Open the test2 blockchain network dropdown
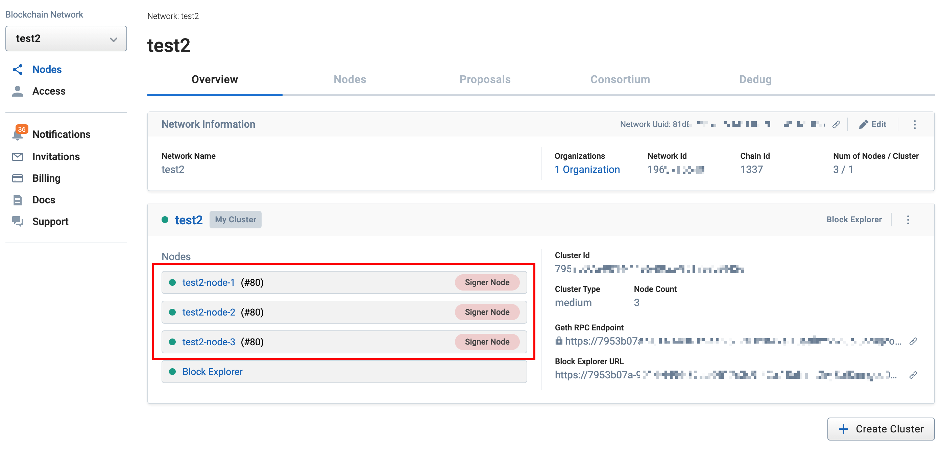Image resolution: width=944 pixels, height=451 pixels. pyautogui.click(x=66, y=39)
